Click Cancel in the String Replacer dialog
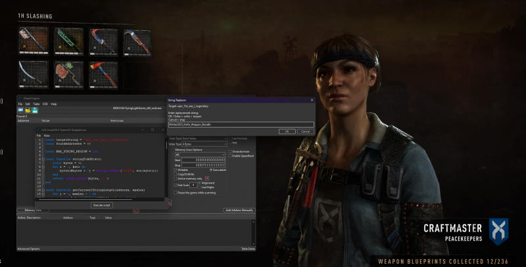The height and width of the screenshot is (267, 526). click(305, 132)
